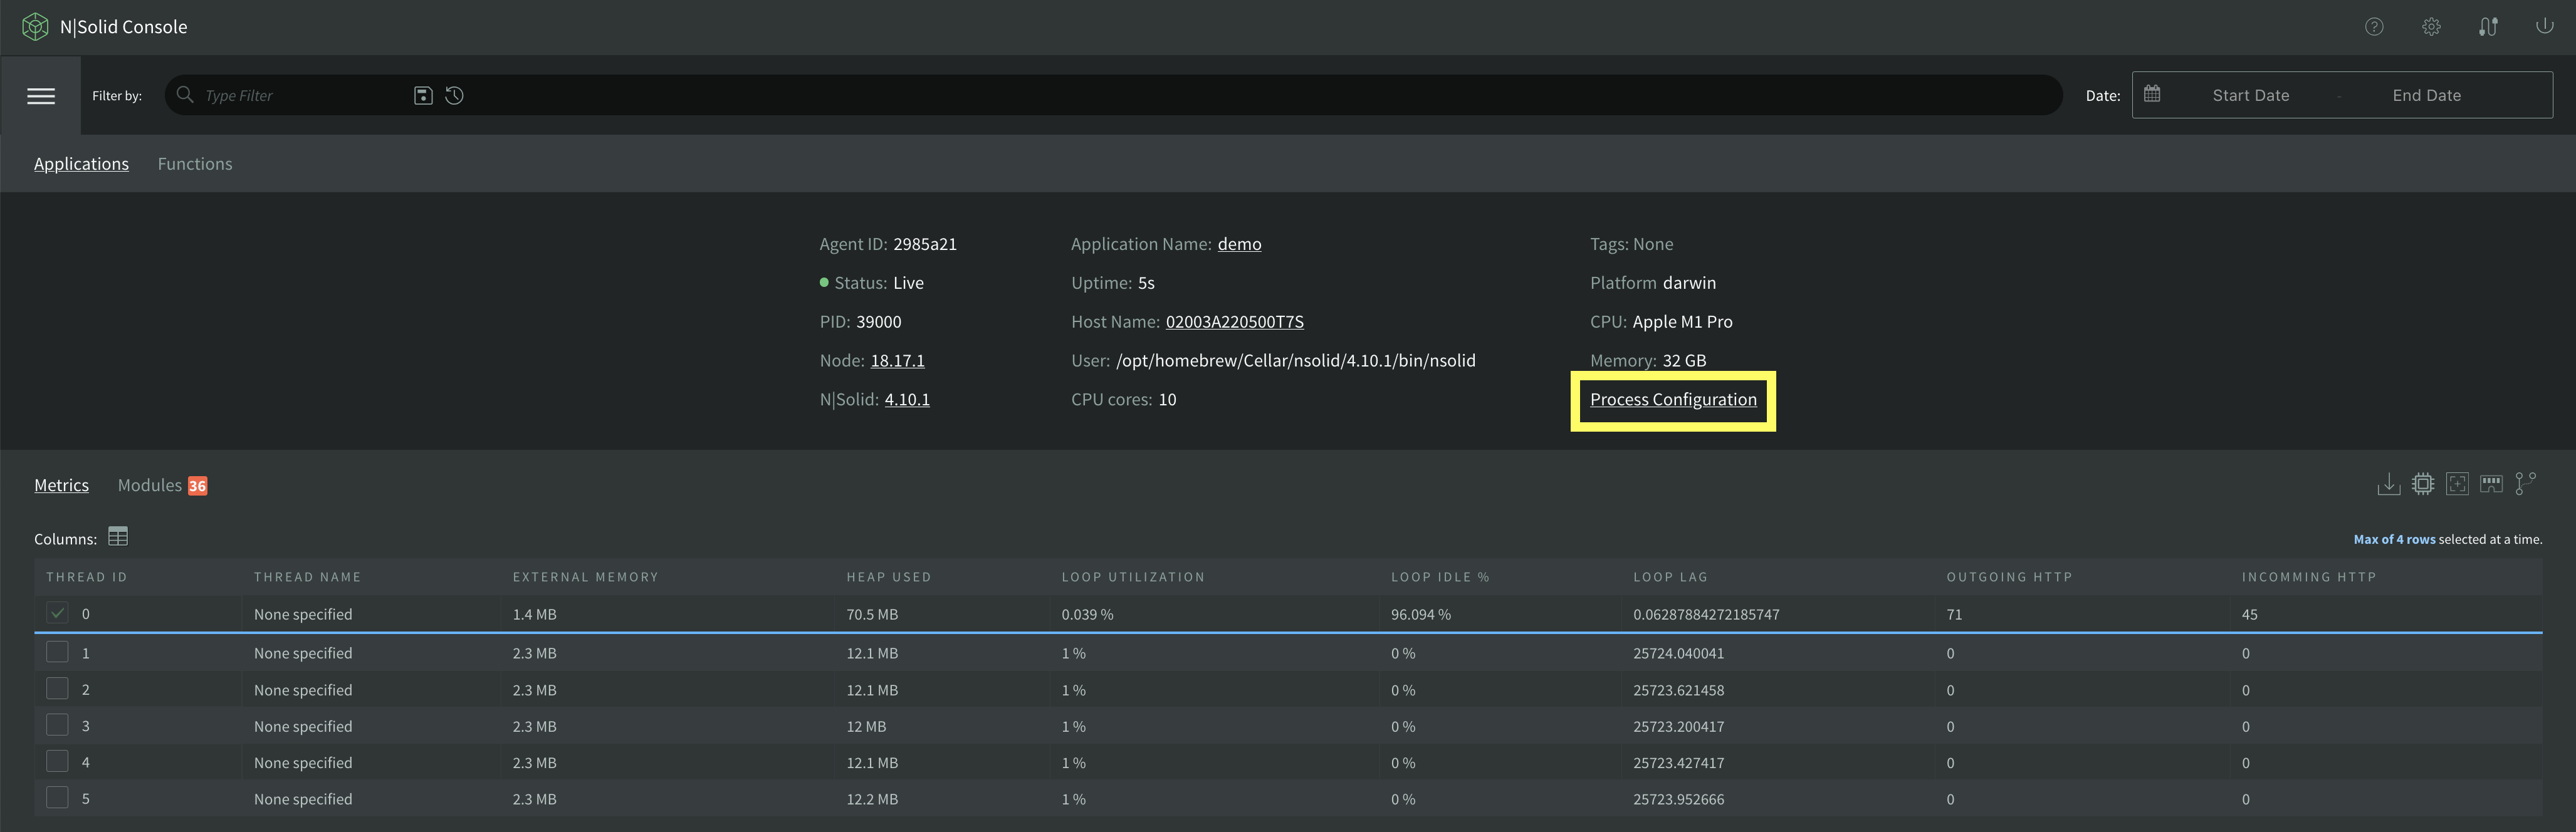Switch to the Functions tab
Screen dimensions: 2576x832
click(x=194, y=162)
